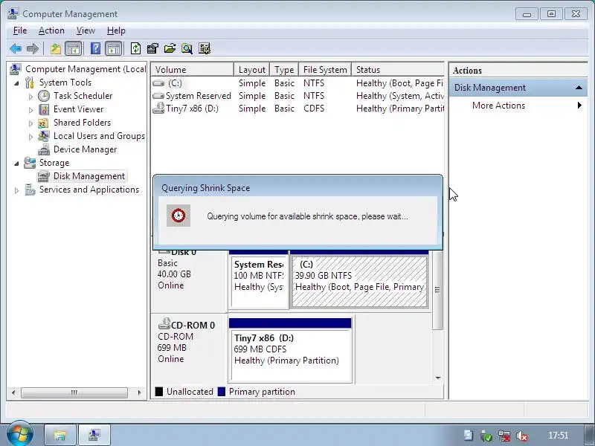
Task: Click the Properties checklist toolbar icon
Action: click(x=152, y=48)
